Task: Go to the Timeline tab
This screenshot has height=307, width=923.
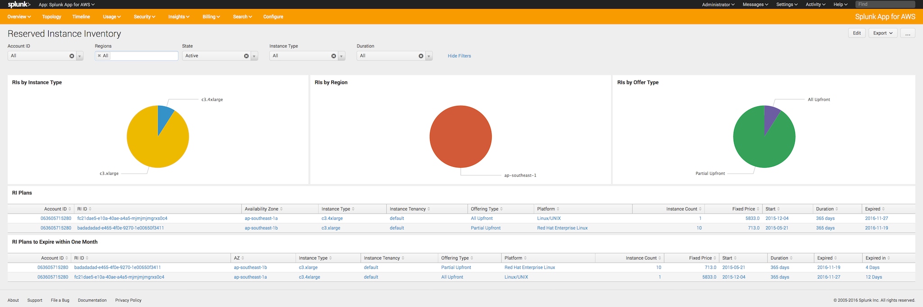Action: tap(81, 17)
